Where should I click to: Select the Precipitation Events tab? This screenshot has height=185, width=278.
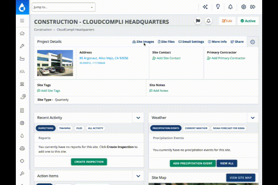coord(166,128)
